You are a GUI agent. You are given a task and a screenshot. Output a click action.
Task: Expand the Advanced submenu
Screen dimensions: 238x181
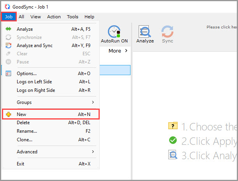click(x=51, y=152)
